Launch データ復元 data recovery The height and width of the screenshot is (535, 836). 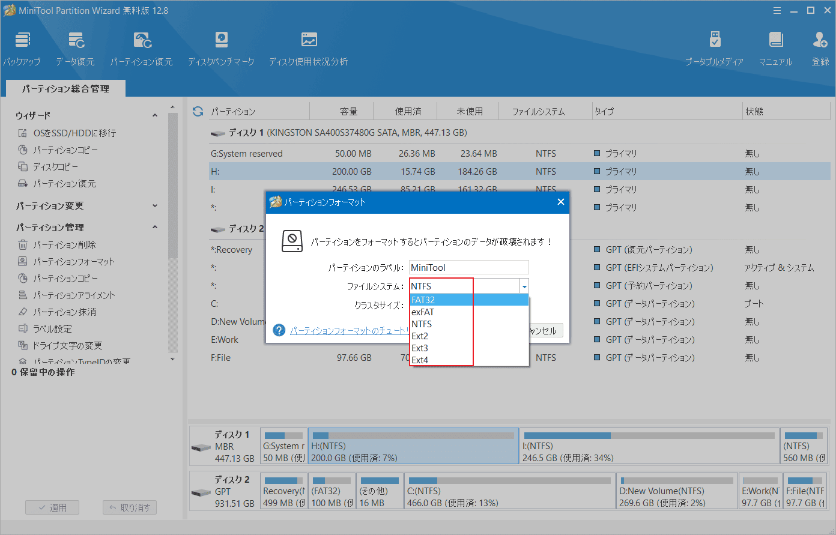75,49
